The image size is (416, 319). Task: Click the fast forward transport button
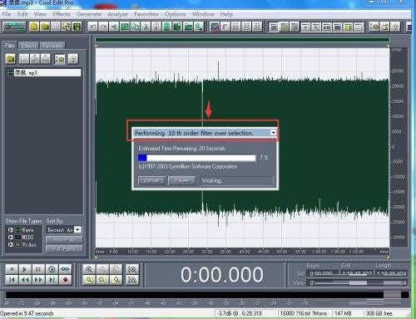[x=38, y=280]
